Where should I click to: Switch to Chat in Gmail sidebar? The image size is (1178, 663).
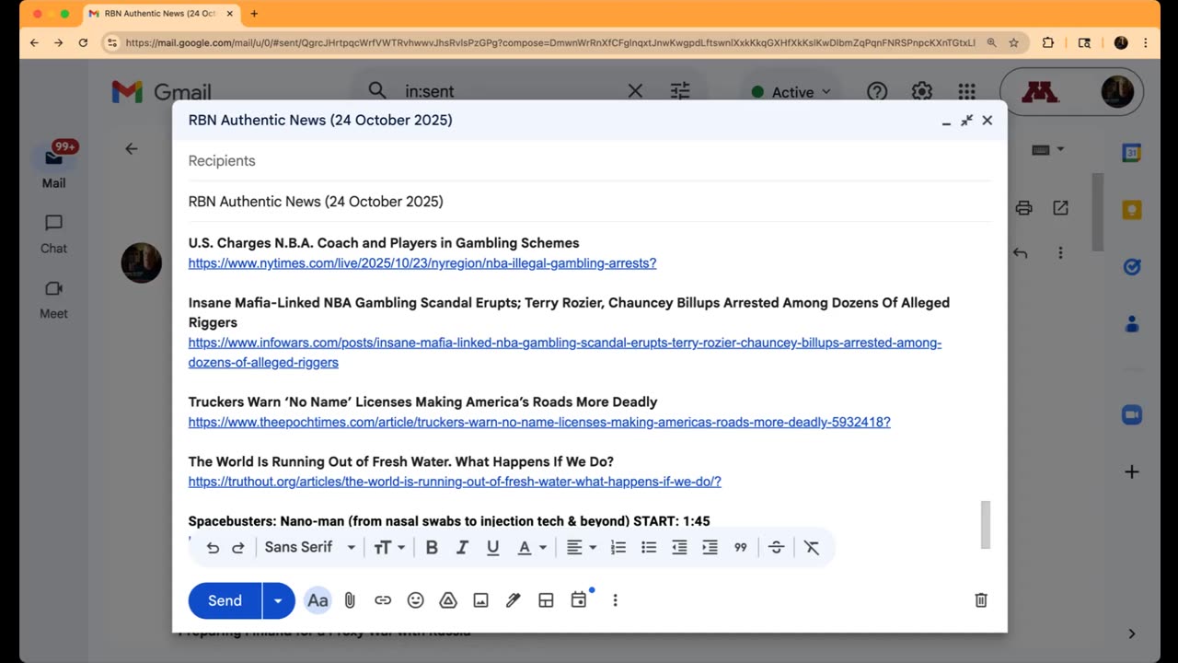[53, 233]
